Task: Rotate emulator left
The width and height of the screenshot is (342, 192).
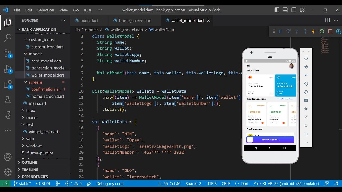Action: click(x=306, y=84)
